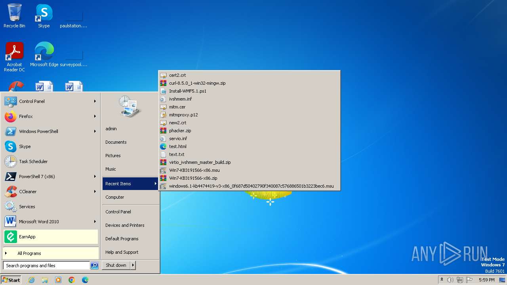Open Control Panel in right pane

pyautogui.click(x=118, y=212)
